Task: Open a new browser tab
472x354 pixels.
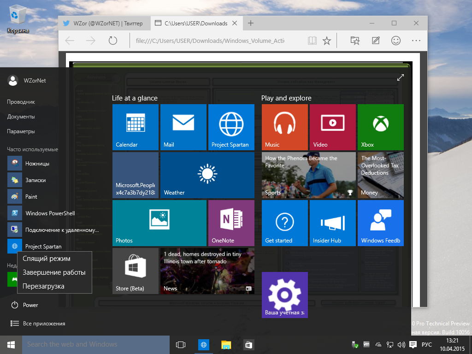Action: tap(250, 23)
